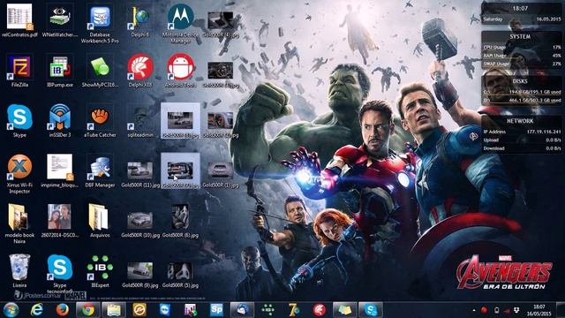Select the IBPump.exe desktop icon

click(60, 71)
